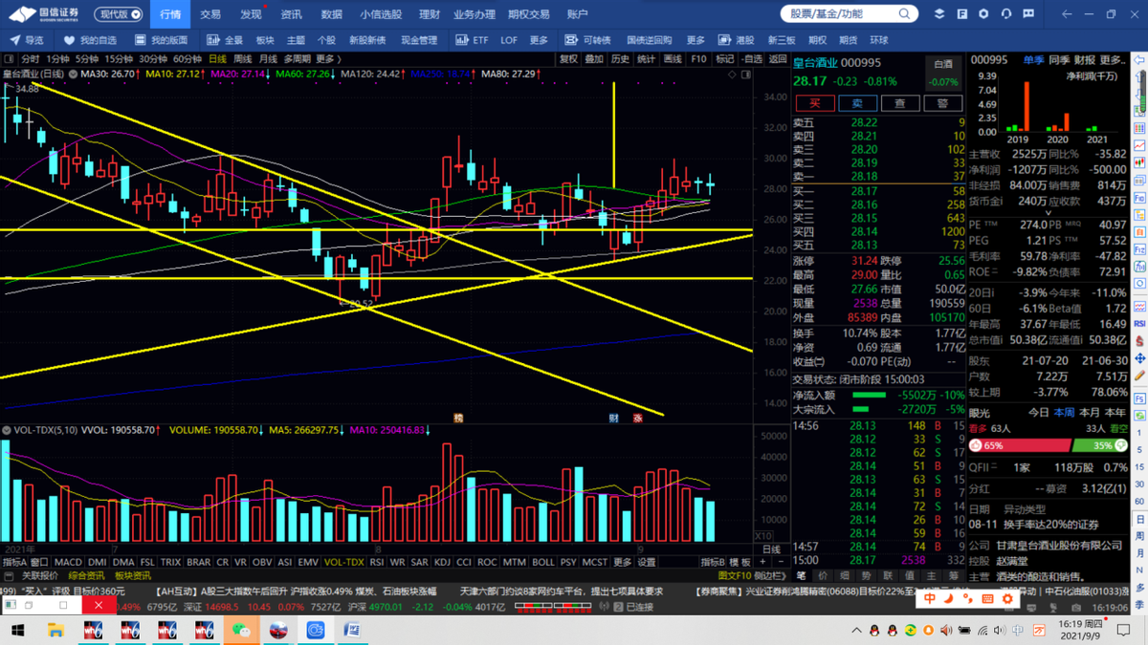Expand 更多 after LOF in toolbar
The image size is (1148, 645).
pyautogui.click(x=539, y=40)
